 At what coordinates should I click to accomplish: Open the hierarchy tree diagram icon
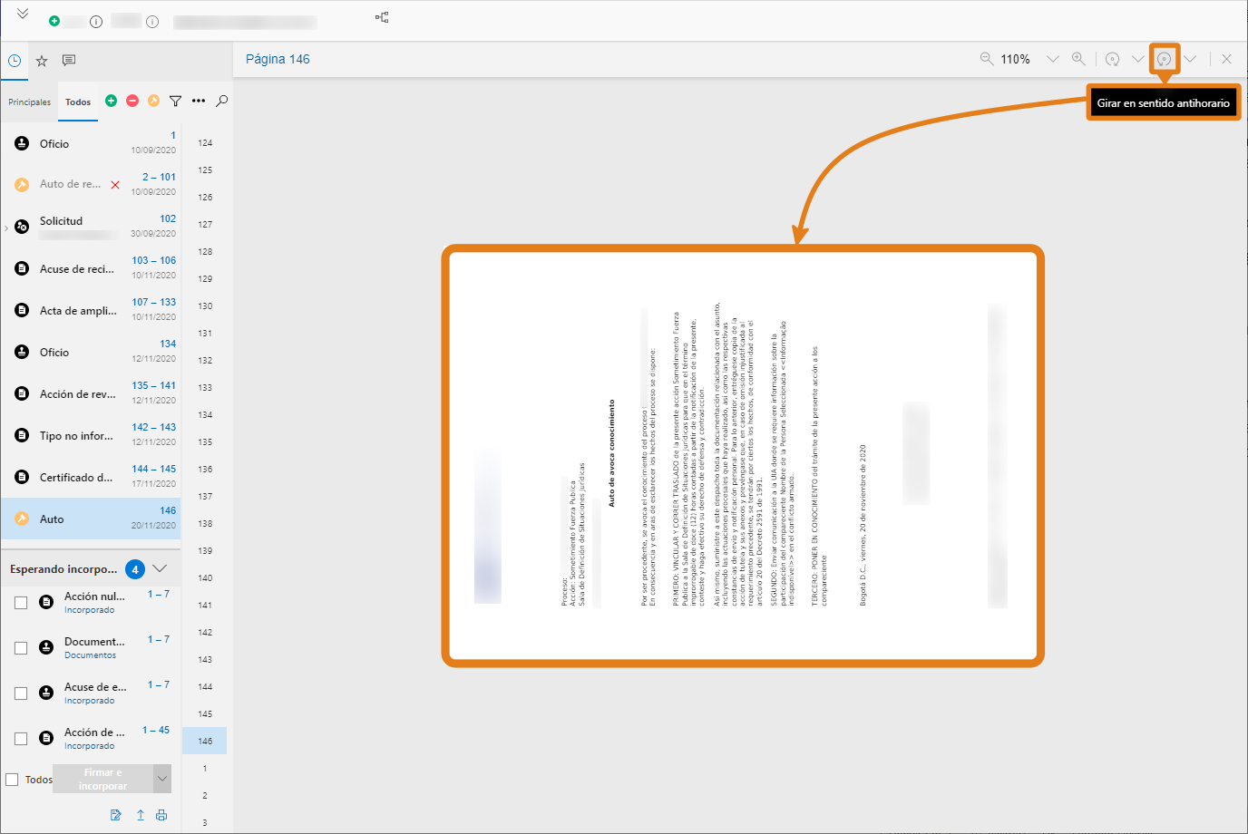(x=382, y=17)
